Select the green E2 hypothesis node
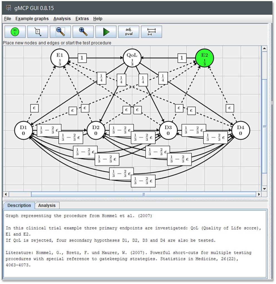Viewport: 276px width, 284px height. point(204,58)
